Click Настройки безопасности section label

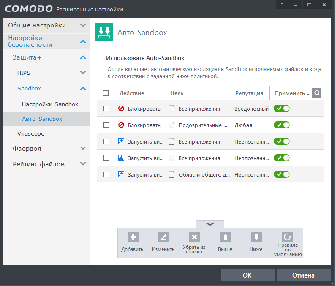click(x=30, y=41)
